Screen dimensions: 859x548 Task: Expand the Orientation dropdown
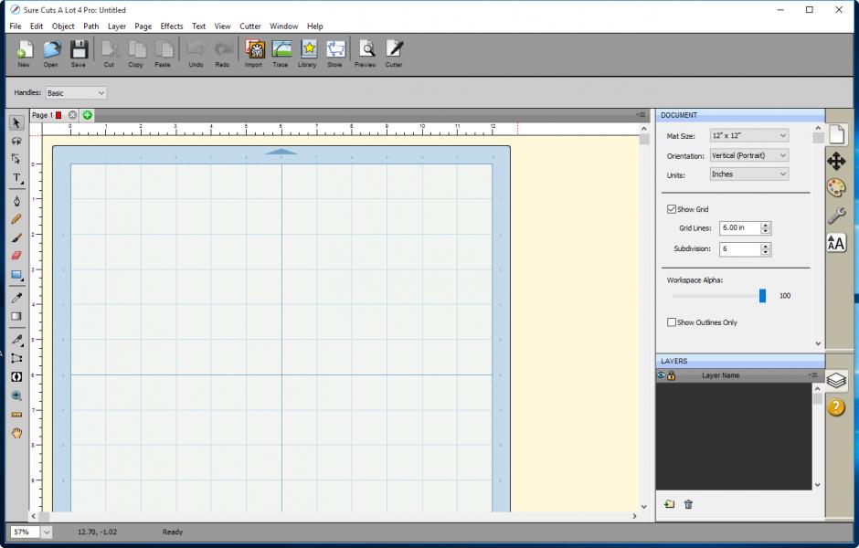point(749,155)
